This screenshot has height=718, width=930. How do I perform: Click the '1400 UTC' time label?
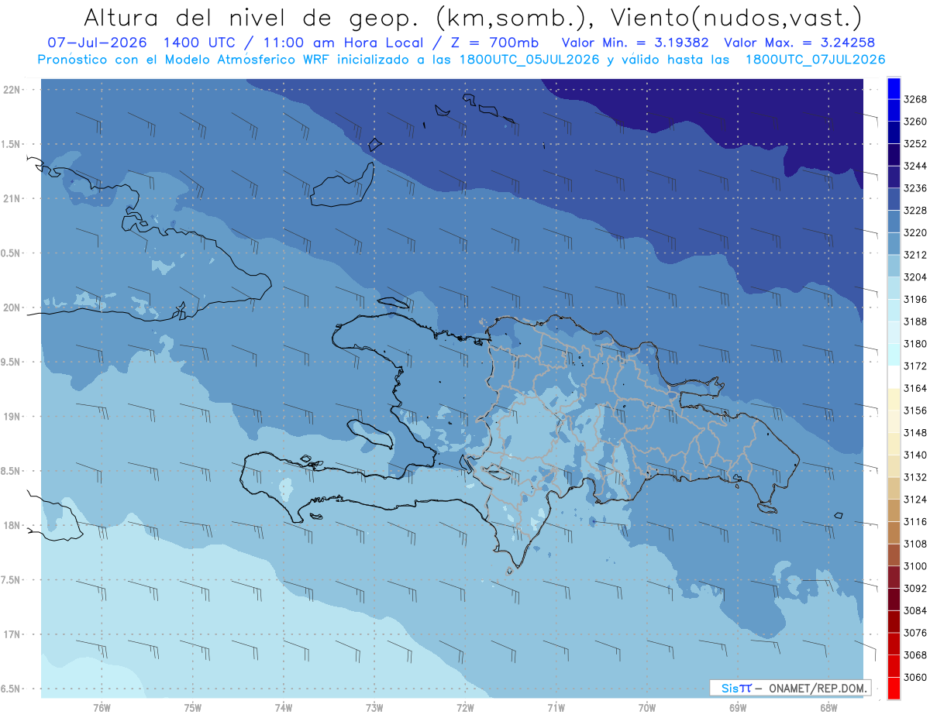click(x=201, y=43)
